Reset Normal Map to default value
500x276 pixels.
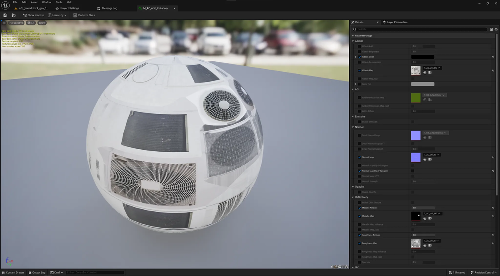coord(493,157)
